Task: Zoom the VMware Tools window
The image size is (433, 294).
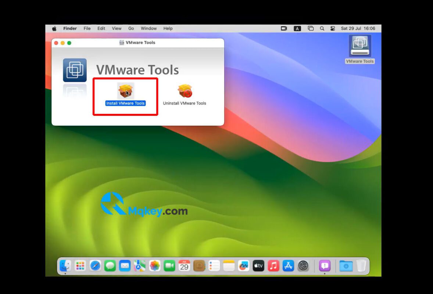Action: tap(69, 43)
